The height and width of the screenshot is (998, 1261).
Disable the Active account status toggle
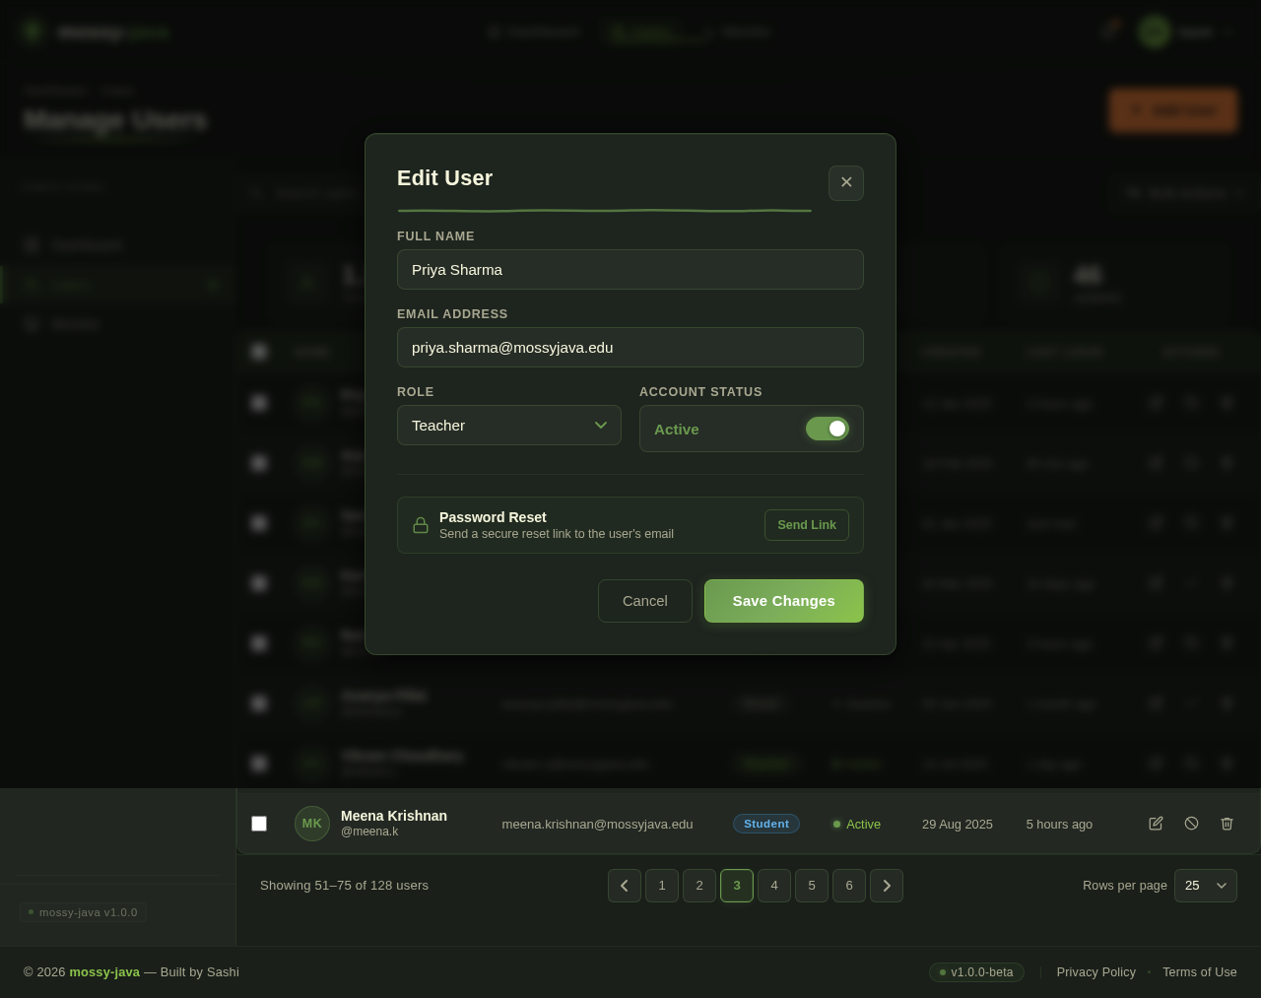coord(827,429)
